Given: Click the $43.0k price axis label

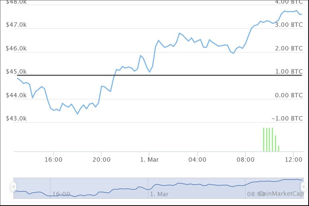Looking at the screenshot, I should (x=16, y=119).
